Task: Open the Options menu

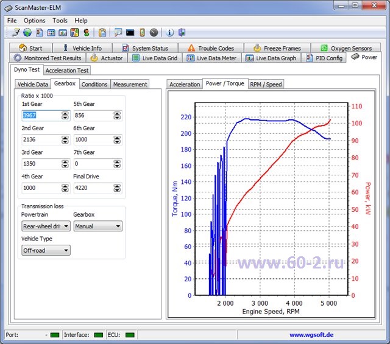Action: (x=34, y=20)
